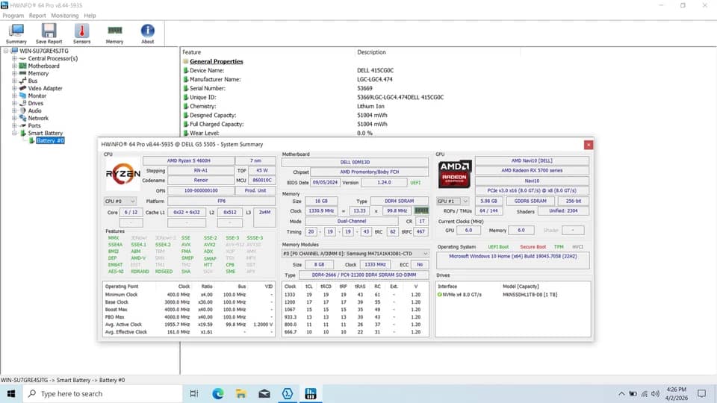Select the Audio speaker tree icon
The image size is (717, 403).
click(22, 110)
